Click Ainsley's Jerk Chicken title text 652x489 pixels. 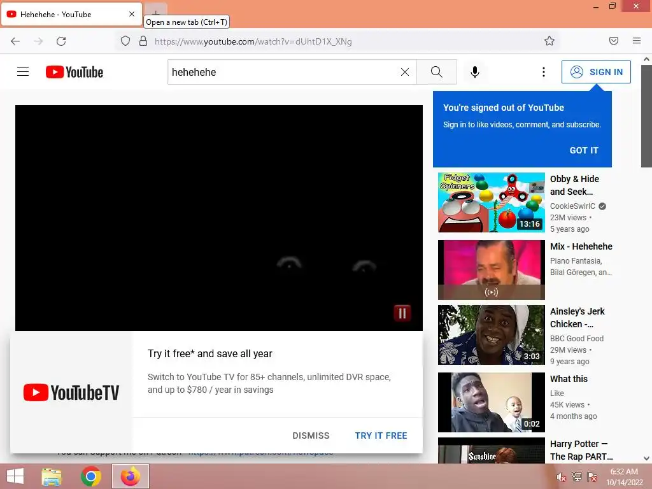click(578, 318)
